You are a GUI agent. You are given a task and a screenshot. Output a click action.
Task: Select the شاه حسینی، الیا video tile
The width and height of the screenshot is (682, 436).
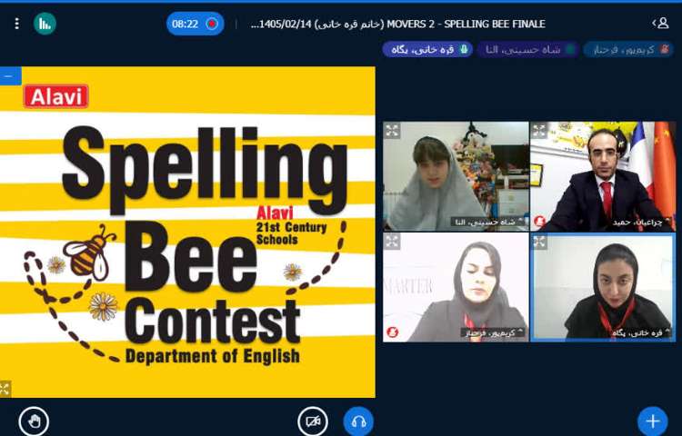point(456,176)
